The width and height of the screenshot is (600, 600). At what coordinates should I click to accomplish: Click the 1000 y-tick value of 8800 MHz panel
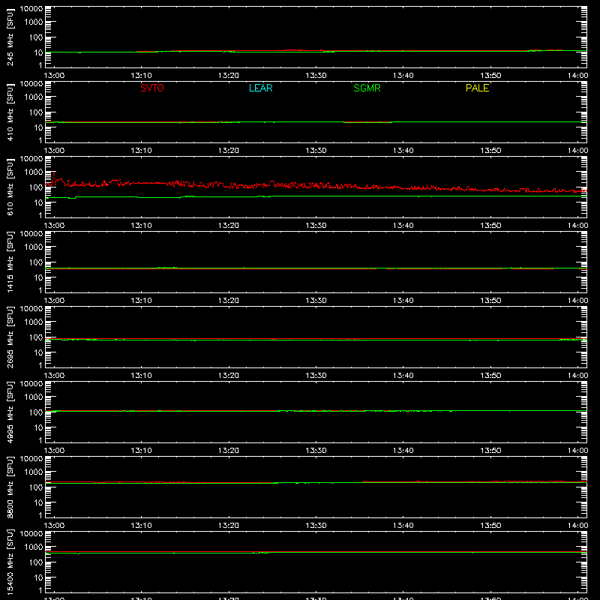[34, 472]
